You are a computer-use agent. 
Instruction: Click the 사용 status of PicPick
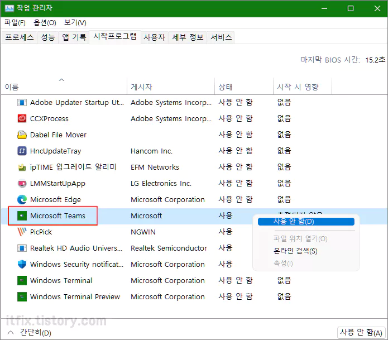[x=226, y=232]
